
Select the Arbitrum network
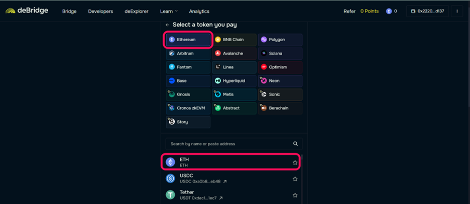[188, 53]
